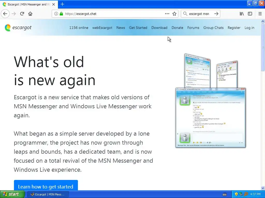Select the Escargot MSN Messenger tab
The height and width of the screenshot is (198, 265).
tap(29, 4)
